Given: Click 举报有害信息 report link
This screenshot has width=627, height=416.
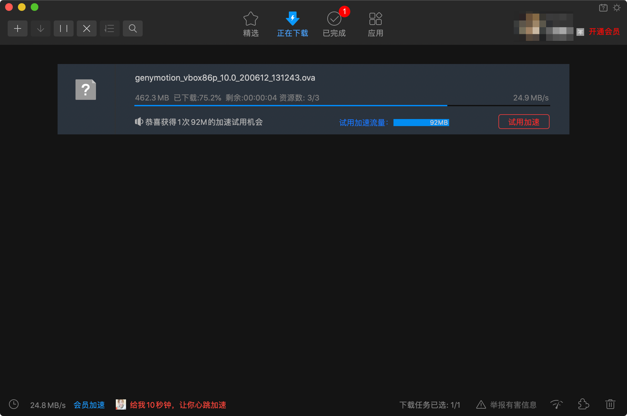Looking at the screenshot, I should [506, 405].
